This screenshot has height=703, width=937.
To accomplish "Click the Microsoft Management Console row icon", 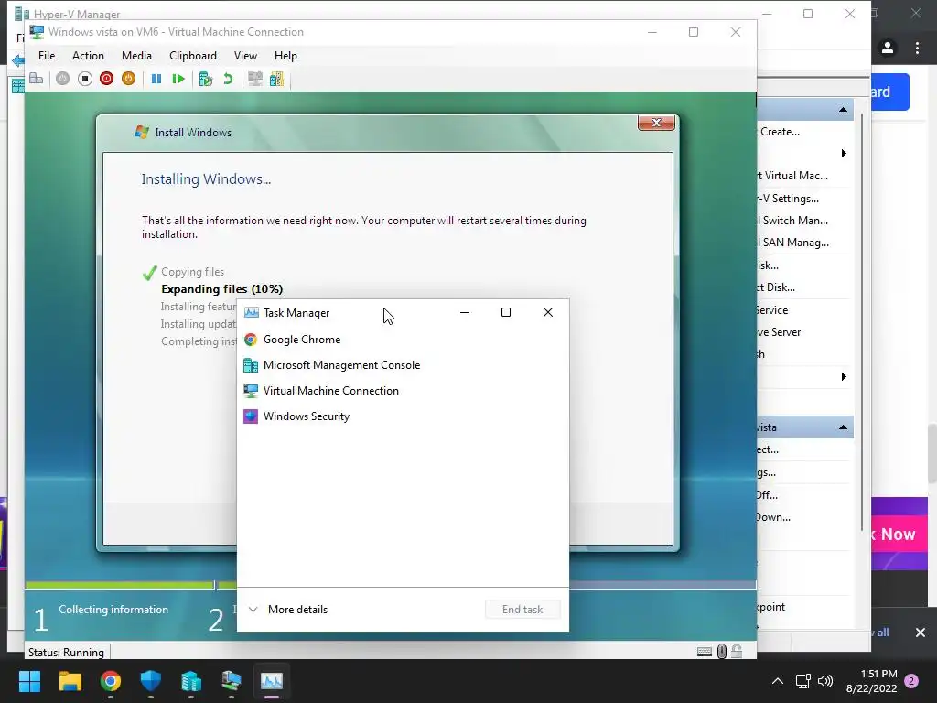I will [x=251, y=365].
